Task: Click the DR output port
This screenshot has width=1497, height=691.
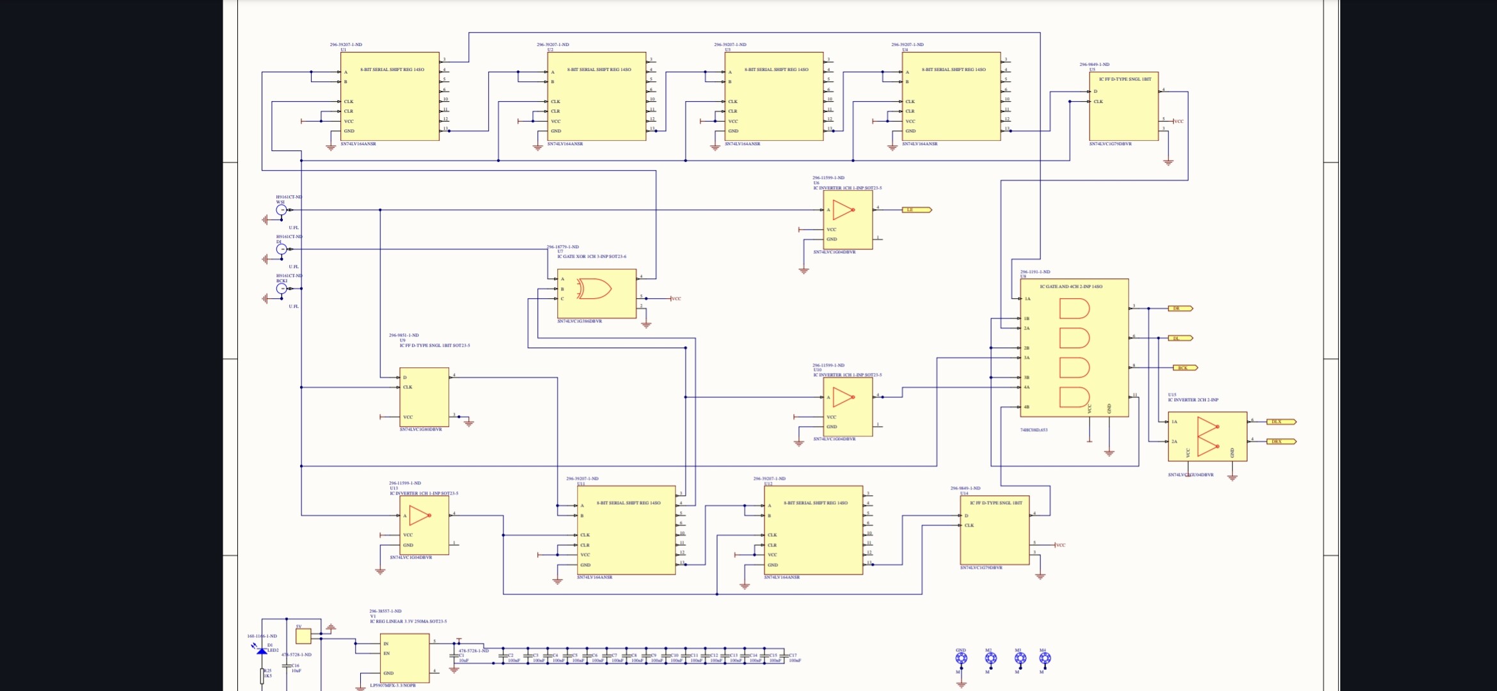Action: click(1180, 308)
